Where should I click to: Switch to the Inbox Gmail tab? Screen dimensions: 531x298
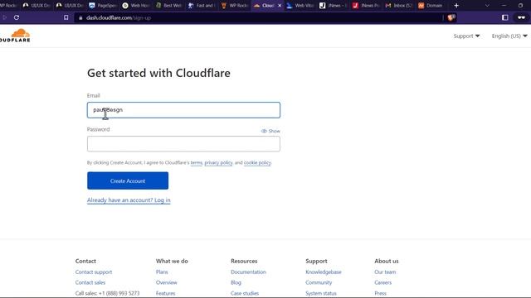[398, 6]
